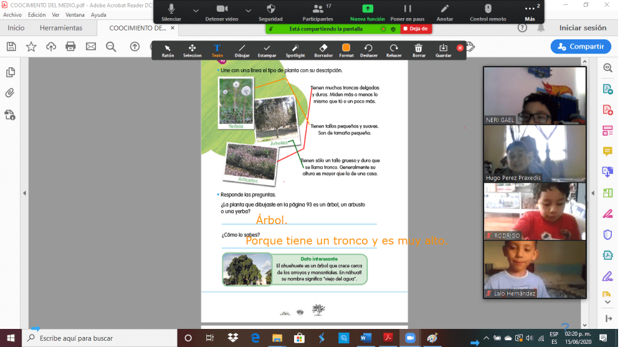This screenshot has width=638, height=347.
Task: Click the blue Compartir button
Action: coord(581,46)
